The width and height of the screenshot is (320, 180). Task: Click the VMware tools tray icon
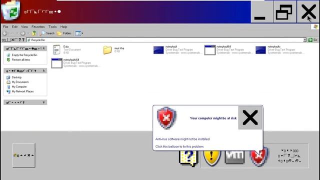[x=234, y=157]
